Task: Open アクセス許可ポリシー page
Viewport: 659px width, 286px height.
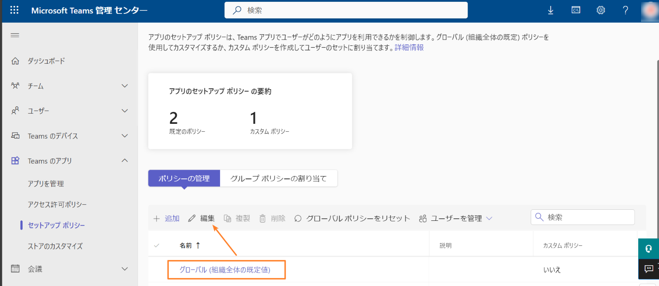Action: 57,205
